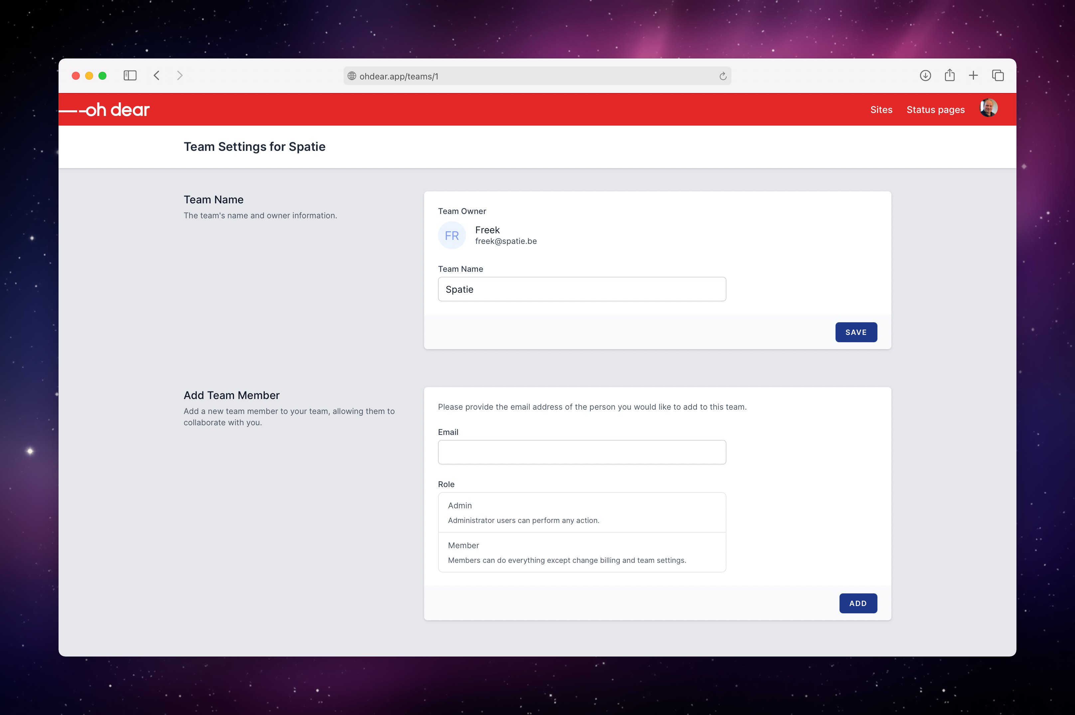Toggle the Safari sidebar icon
Screen dimensions: 1075x715
[130, 75]
